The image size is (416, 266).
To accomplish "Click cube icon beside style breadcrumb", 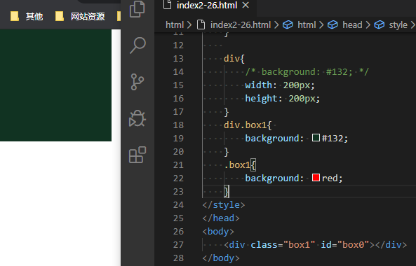I will click(x=380, y=25).
